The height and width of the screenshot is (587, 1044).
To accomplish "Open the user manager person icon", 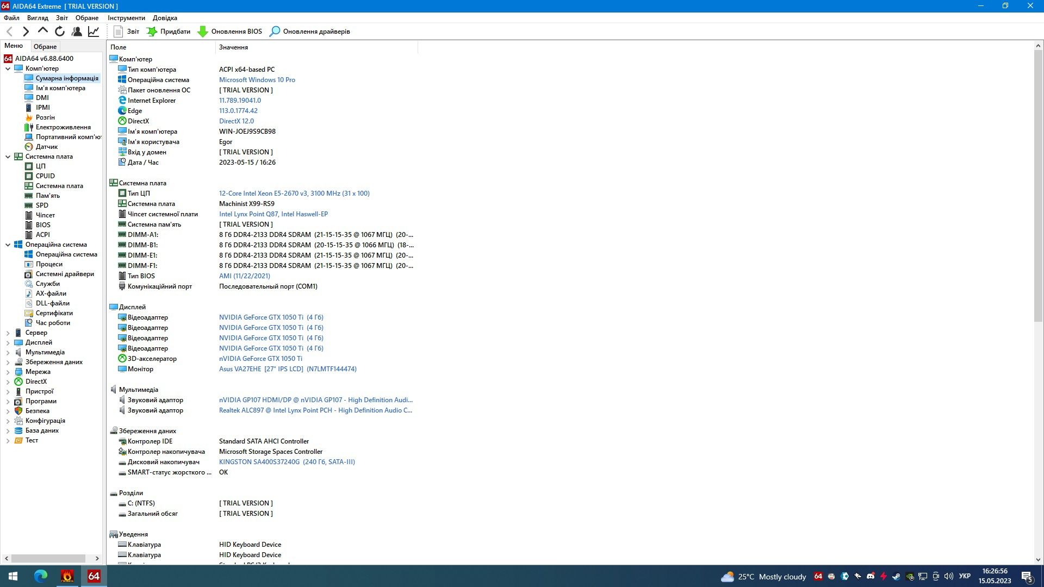I will [x=77, y=32].
